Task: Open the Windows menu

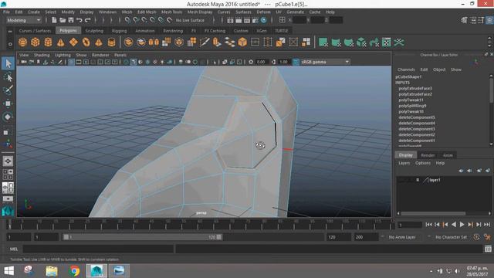Action: coord(107,12)
